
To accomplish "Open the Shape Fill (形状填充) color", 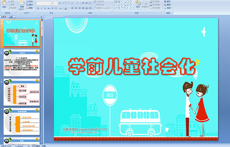I will click(155, 1).
